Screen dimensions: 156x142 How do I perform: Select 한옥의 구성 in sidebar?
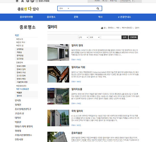(x=21, y=73)
